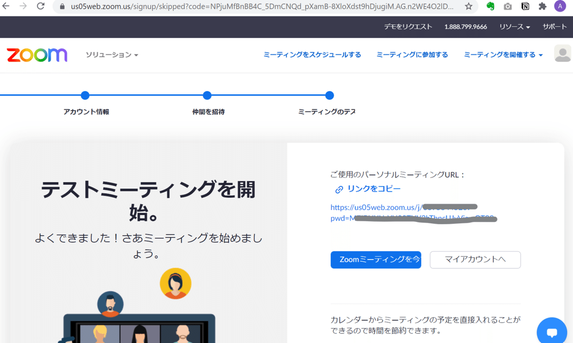Select the ミーティングのテス step dot
573x343 pixels.
[329, 95]
